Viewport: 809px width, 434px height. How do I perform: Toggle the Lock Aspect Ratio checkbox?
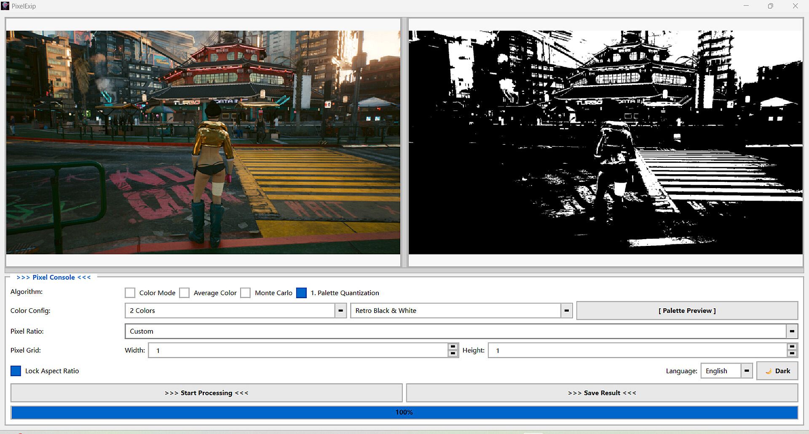click(16, 371)
